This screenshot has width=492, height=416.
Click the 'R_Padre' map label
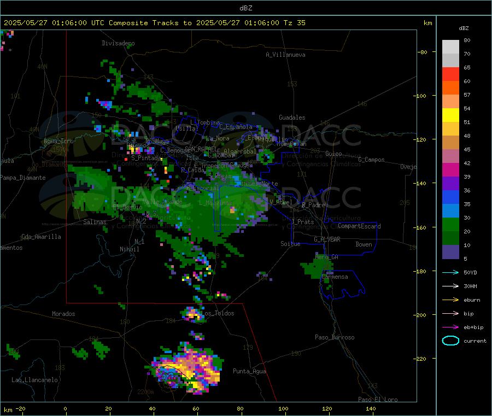point(313,205)
